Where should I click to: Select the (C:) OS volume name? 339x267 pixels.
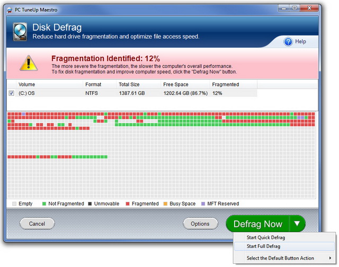26,93
